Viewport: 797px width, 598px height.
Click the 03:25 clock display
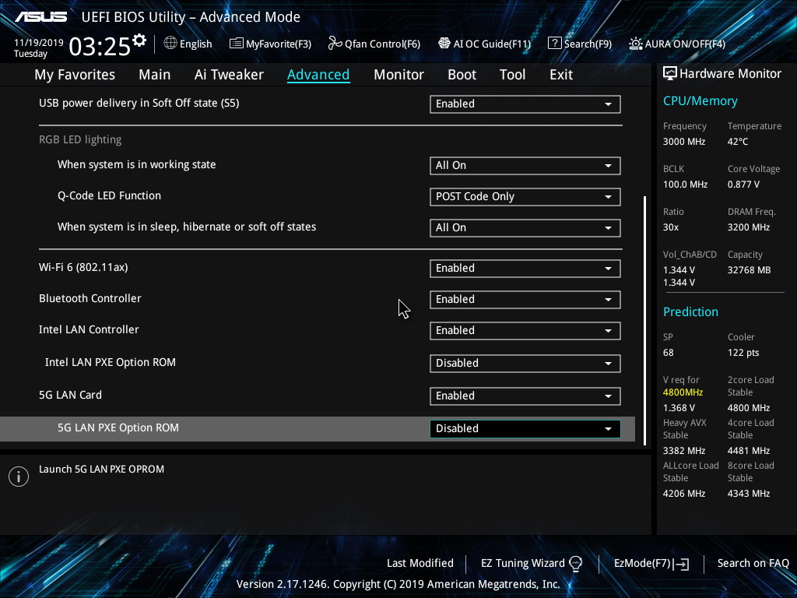pos(100,47)
